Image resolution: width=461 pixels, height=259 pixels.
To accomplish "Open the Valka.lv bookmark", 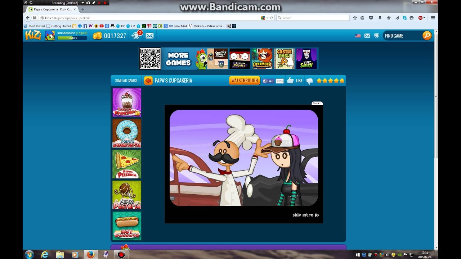I will click(207, 26).
